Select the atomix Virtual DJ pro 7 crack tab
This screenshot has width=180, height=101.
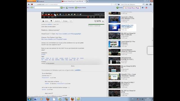[x=73, y=1]
